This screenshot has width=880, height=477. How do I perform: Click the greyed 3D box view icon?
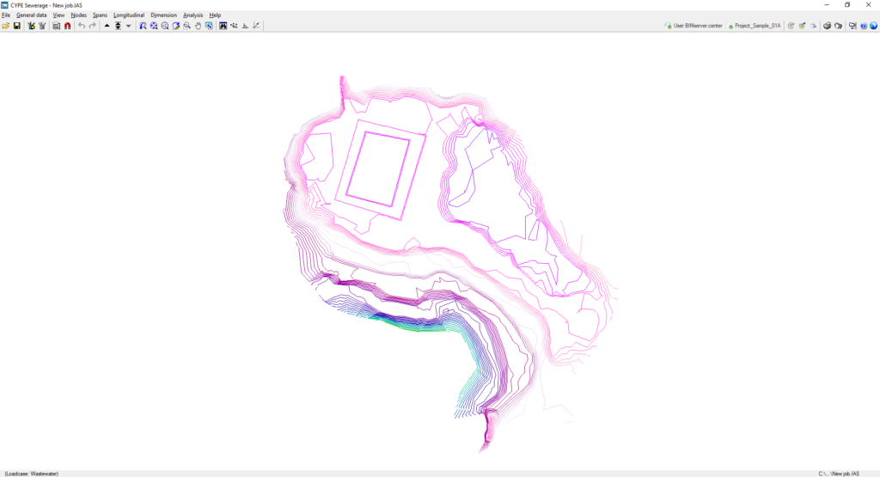tap(813, 26)
